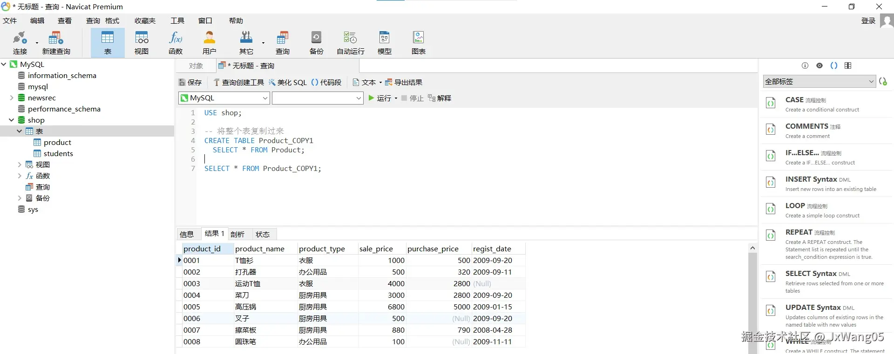
Task: Click the grid layout icon in right panel
Action: tap(848, 66)
